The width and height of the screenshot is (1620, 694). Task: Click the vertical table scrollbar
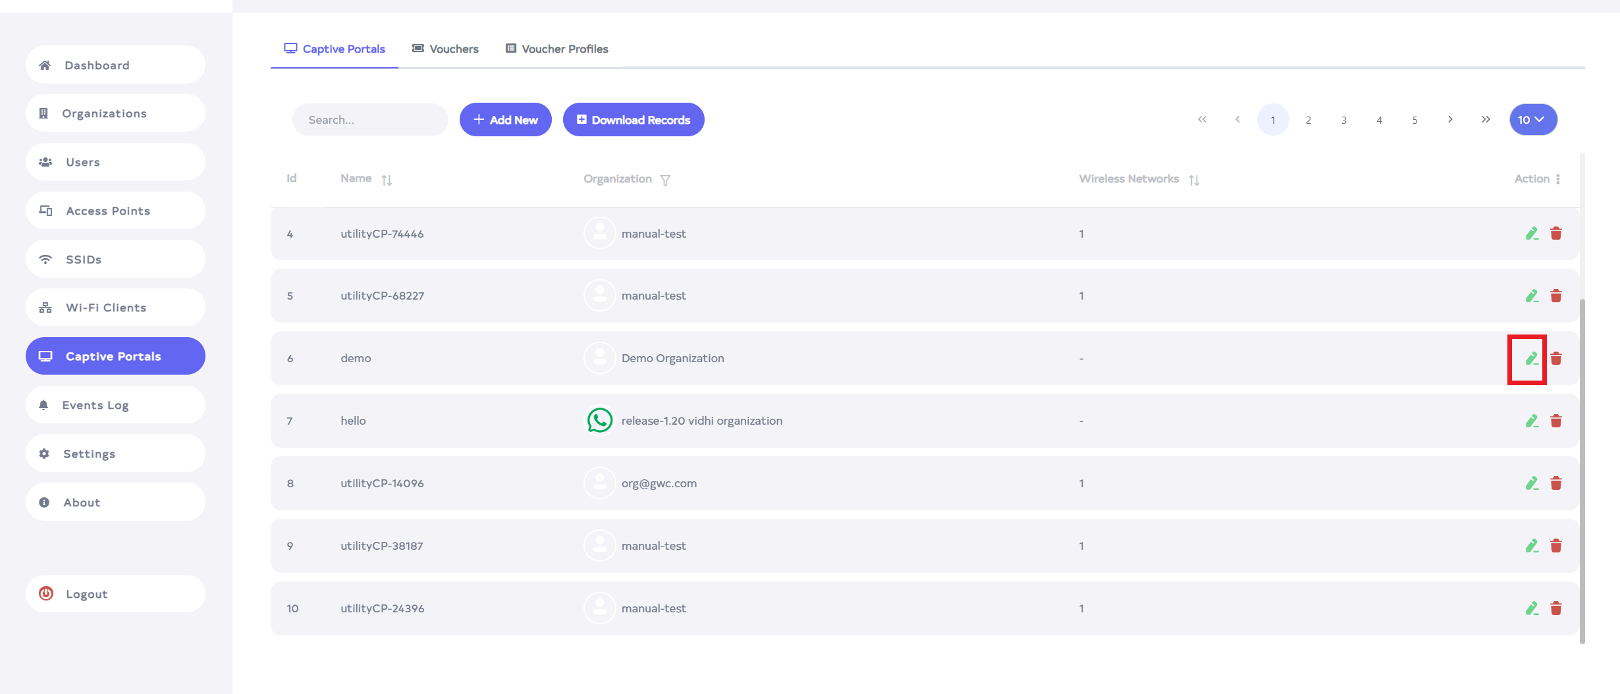click(1582, 461)
